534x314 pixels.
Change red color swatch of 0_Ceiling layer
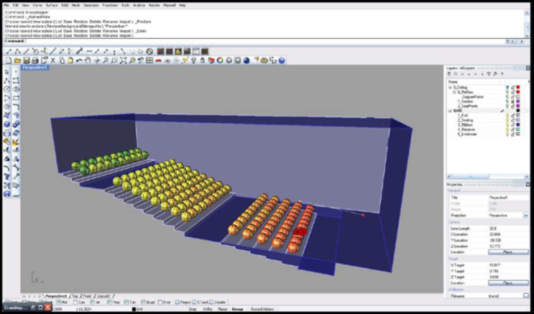pos(518,88)
